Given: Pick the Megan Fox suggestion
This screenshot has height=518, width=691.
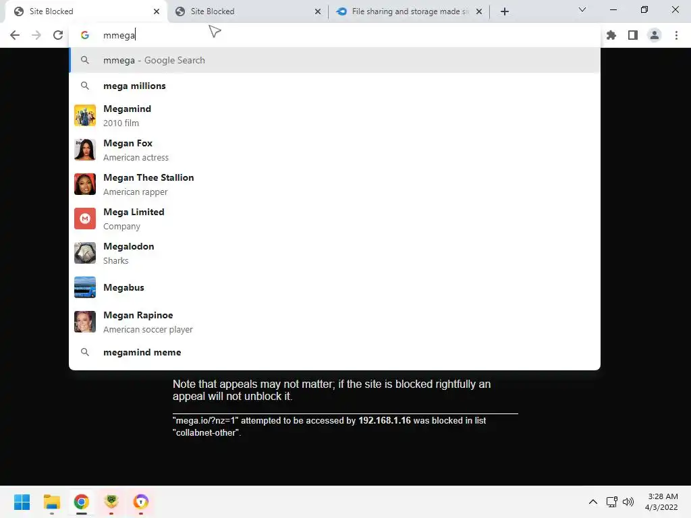Looking at the screenshot, I should 335,150.
